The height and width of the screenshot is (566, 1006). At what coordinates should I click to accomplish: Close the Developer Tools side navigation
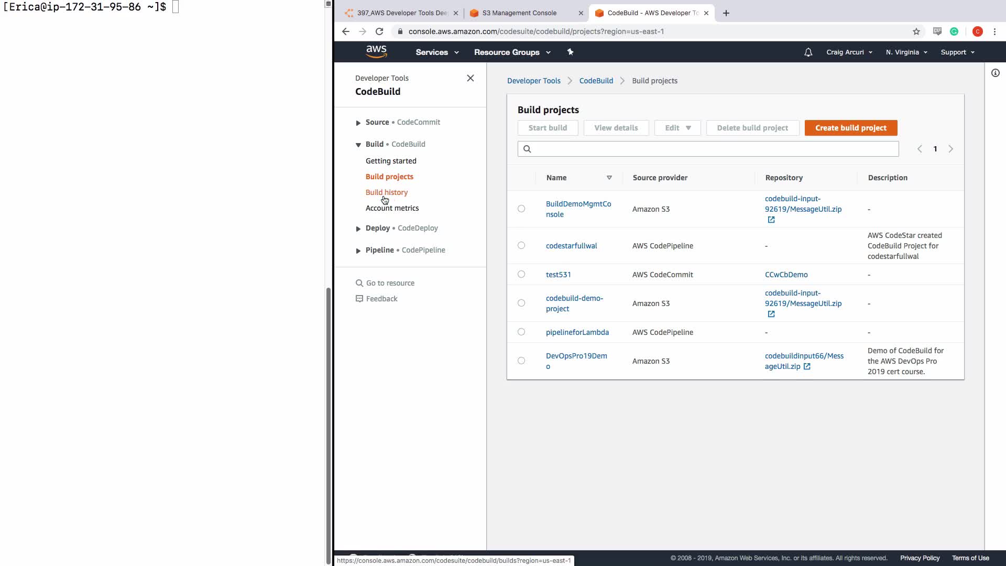(x=470, y=78)
